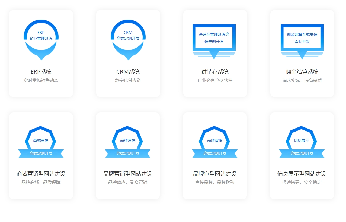Click the ERP 企业管理系统 circular icon
The height and width of the screenshot is (222, 346).
click(41, 39)
